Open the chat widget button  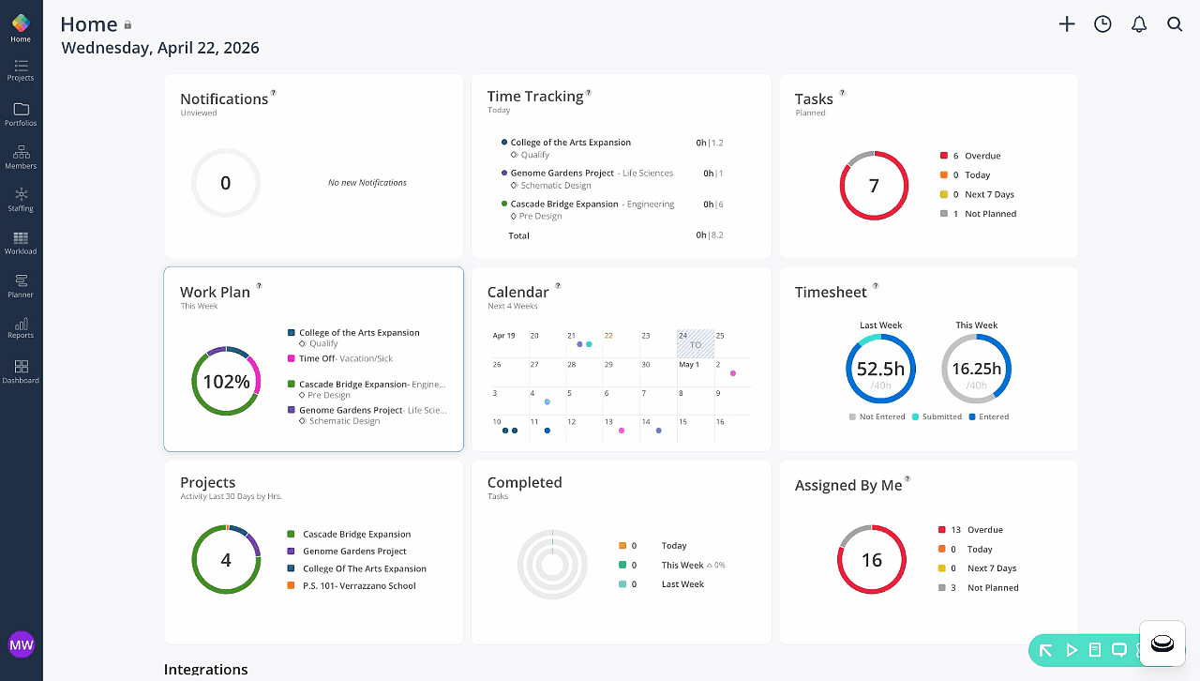(1162, 643)
